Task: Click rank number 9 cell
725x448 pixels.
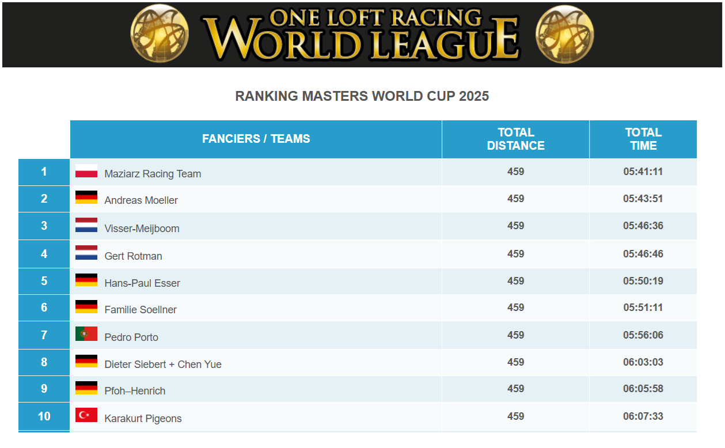Action: coord(44,389)
